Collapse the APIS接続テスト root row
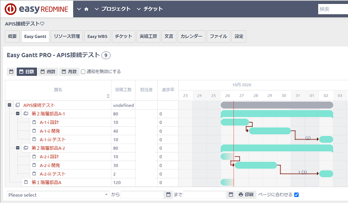This screenshot has width=348, height=203. (10, 105)
